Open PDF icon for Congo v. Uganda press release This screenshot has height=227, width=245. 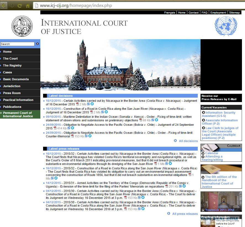(167, 186)
